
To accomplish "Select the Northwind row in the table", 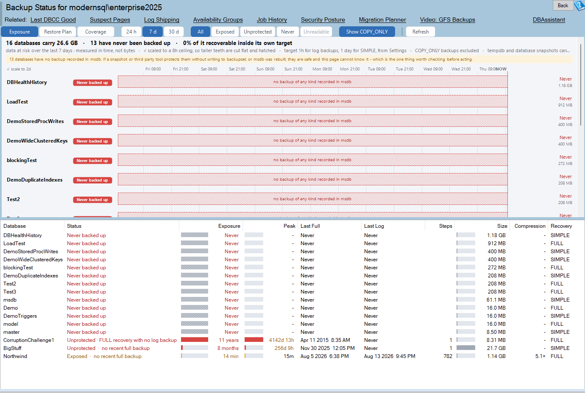I will pyautogui.click(x=292, y=356).
